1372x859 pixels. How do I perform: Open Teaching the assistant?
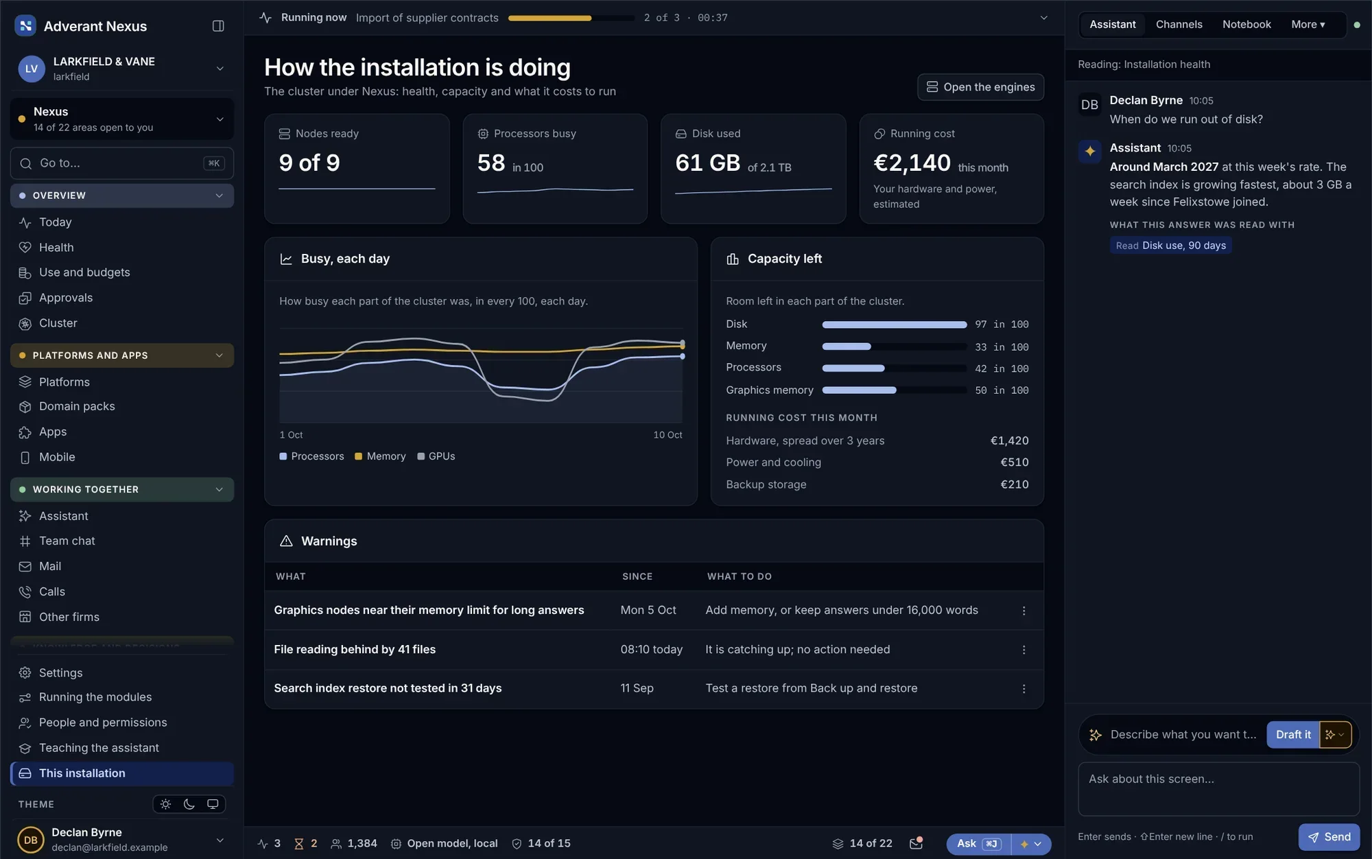coord(122,748)
